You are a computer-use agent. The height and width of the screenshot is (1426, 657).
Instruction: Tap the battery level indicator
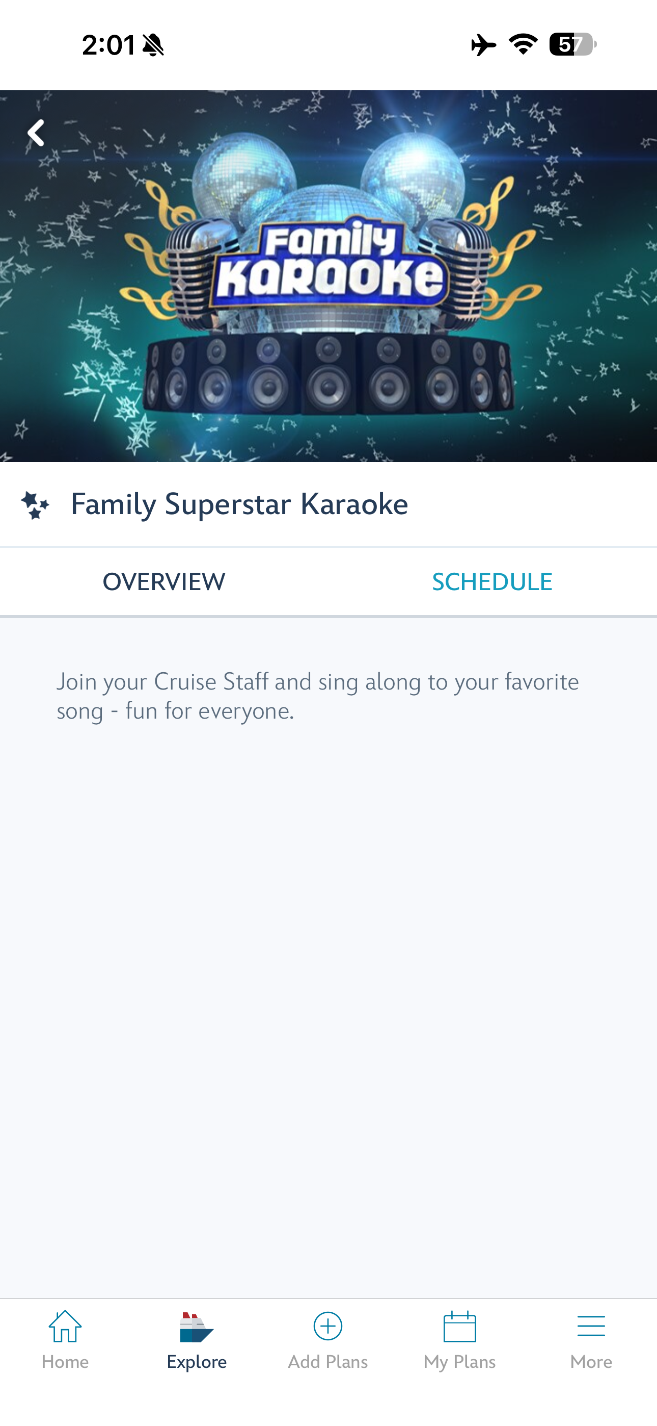[x=573, y=44]
